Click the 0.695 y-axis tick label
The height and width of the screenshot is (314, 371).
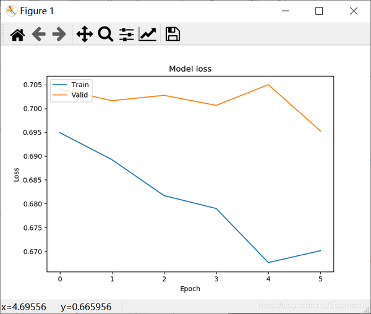pyautogui.click(x=32, y=132)
